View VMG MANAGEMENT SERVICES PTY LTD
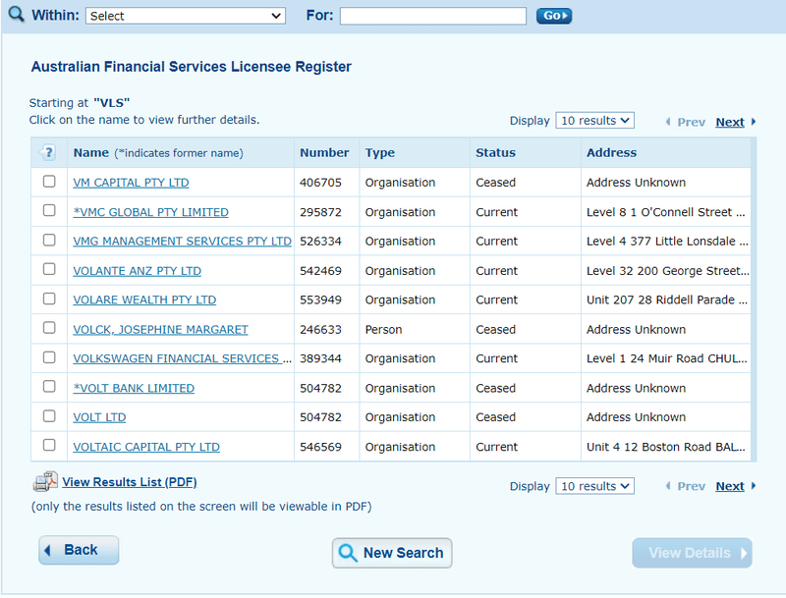The width and height of the screenshot is (786, 598). tap(182, 242)
